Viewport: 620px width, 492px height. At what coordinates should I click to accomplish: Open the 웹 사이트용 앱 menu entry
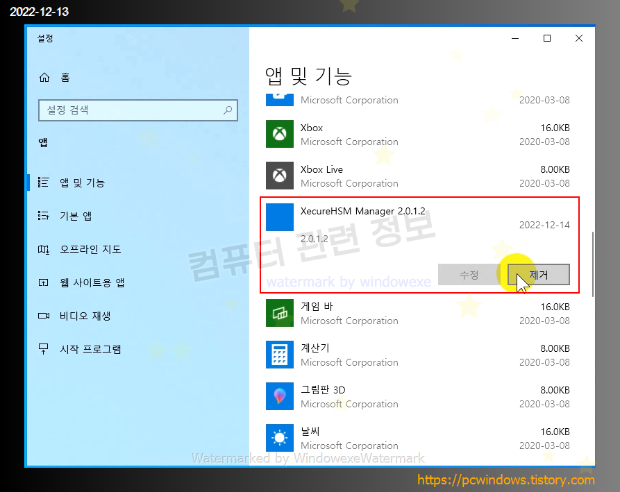click(92, 282)
